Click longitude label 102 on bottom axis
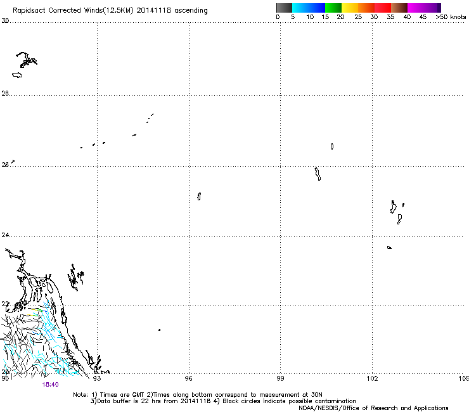Screen dimensions: 469x412 click(x=372, y=378)
